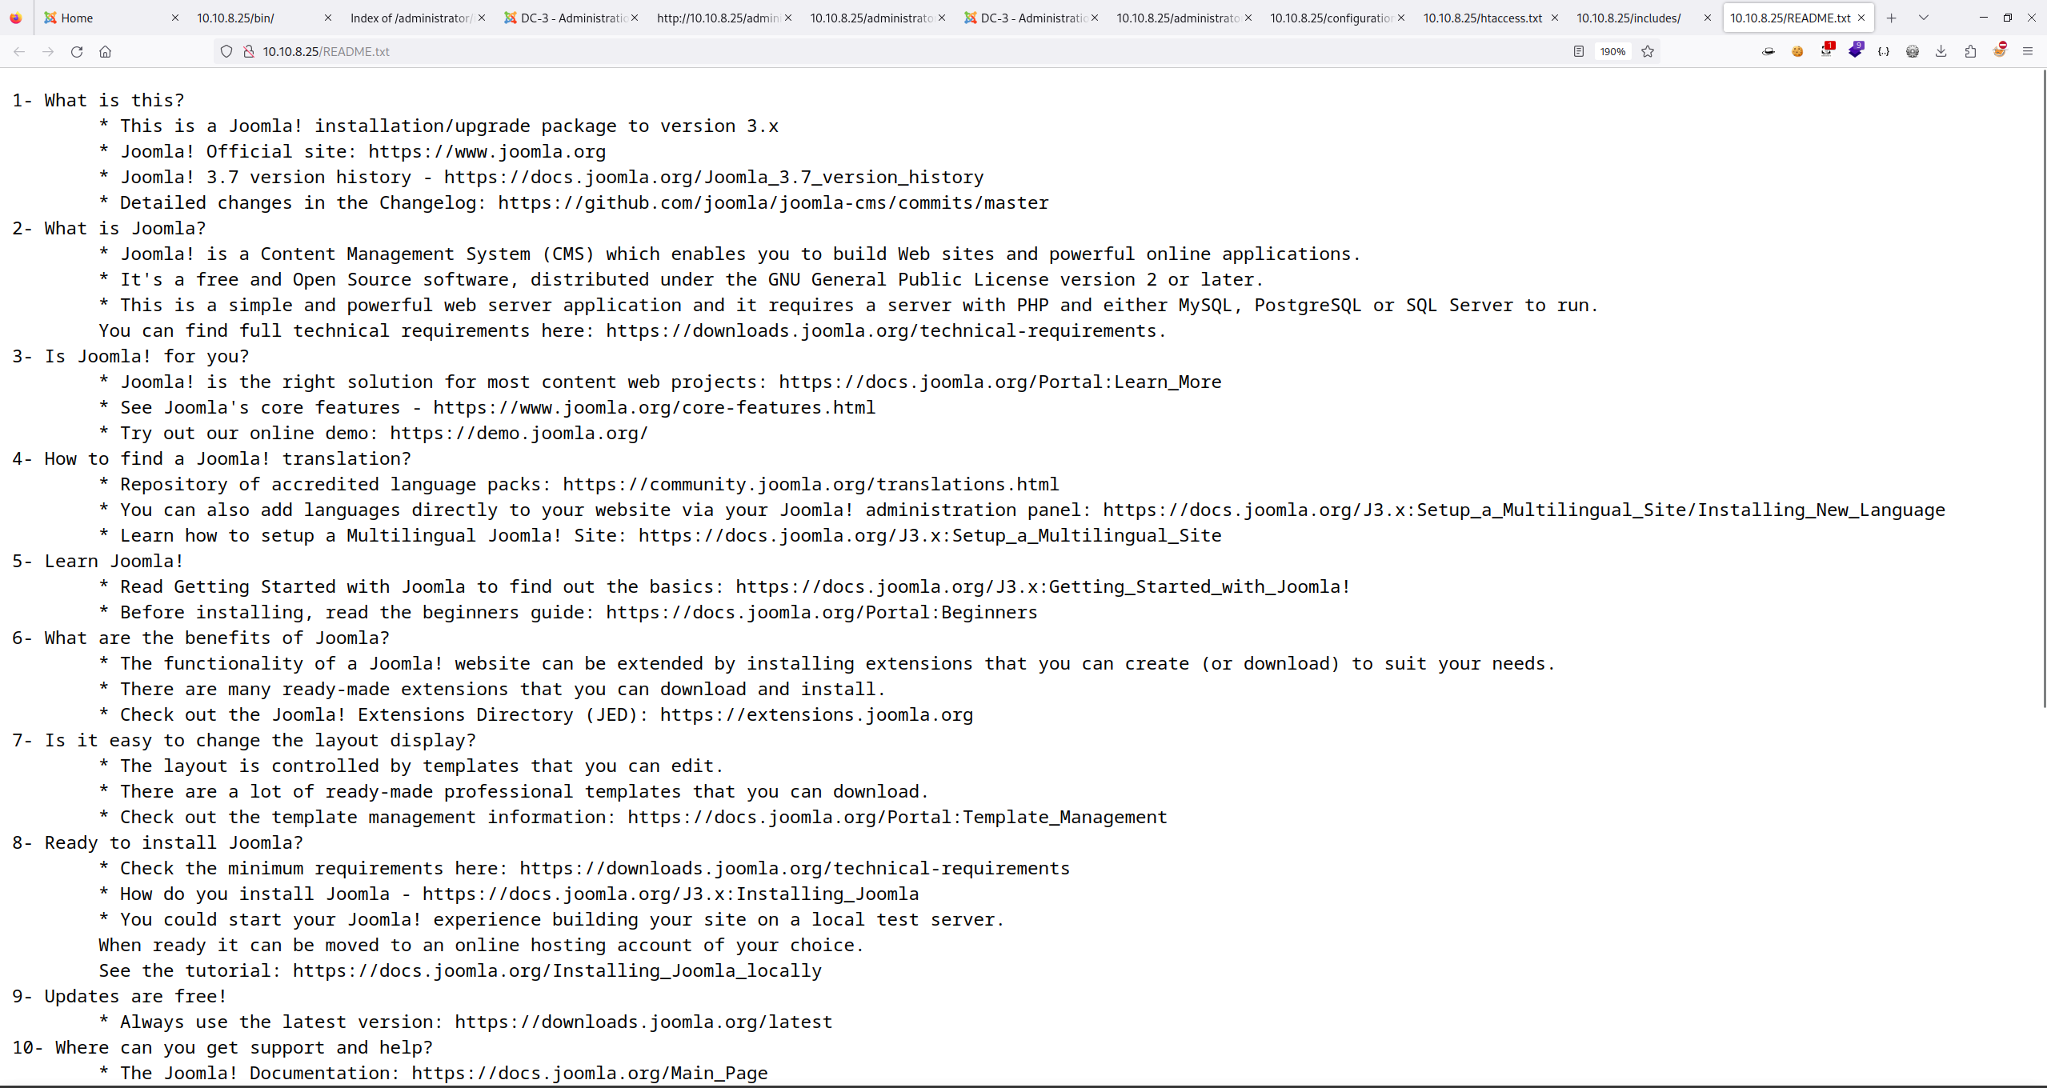Viewport: 2047px width, 1088px height.
Task: Close the 10.10.8.25/bin/ tab
Action: pos(327,18)
